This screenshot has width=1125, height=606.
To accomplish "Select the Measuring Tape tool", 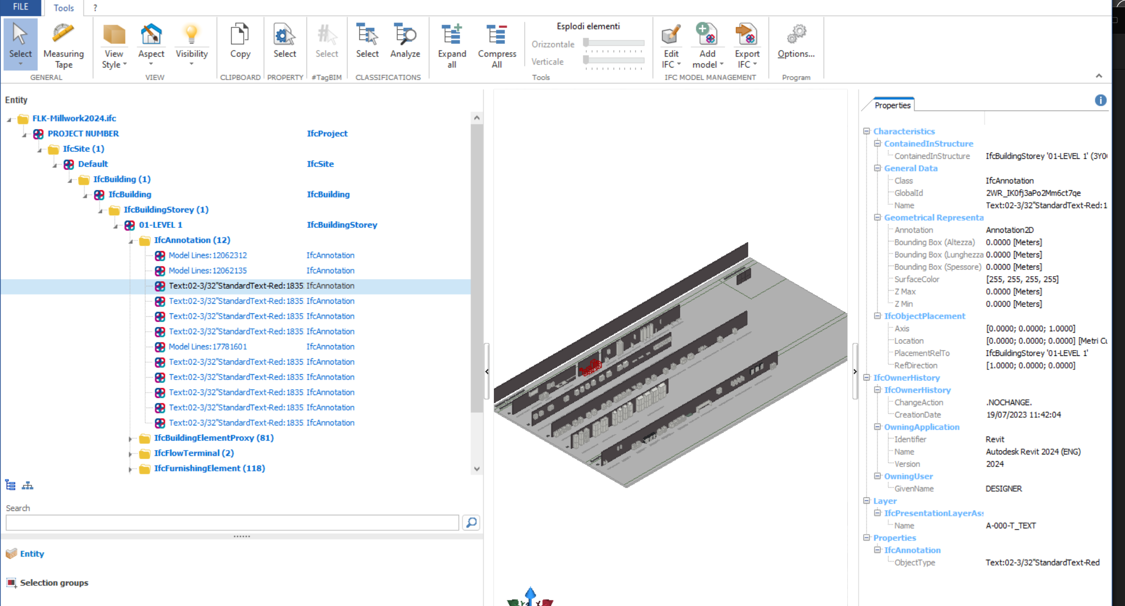I will [x=63, y=46].
